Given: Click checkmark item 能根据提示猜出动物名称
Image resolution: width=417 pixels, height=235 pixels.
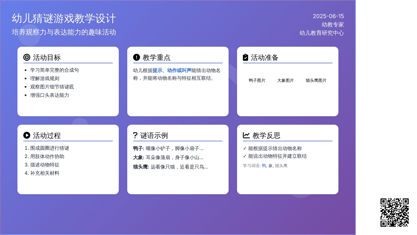Looking at the screenshot, I should click(272, 148).
